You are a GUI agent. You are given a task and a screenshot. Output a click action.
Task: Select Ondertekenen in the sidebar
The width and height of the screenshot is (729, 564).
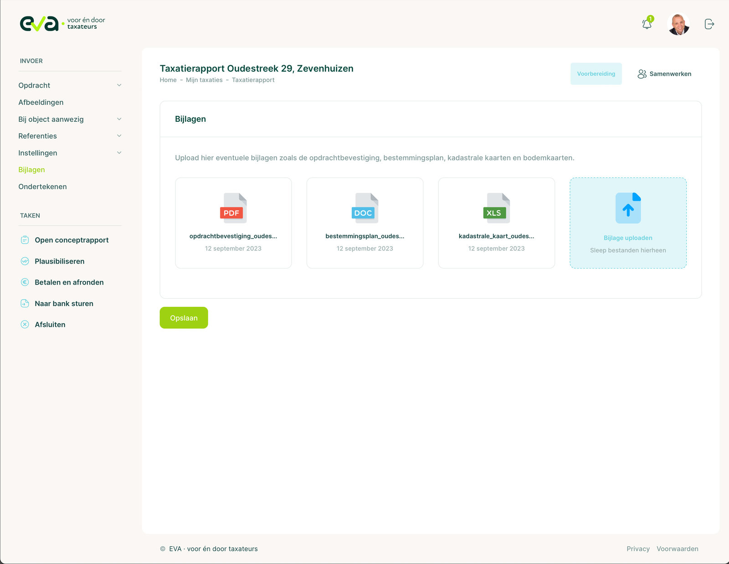coord(42,186)
